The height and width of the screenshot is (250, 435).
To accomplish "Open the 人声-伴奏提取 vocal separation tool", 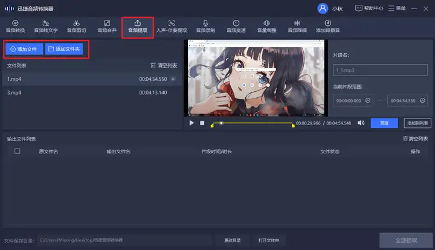I will pyautogui.click(x=172, y=27).
